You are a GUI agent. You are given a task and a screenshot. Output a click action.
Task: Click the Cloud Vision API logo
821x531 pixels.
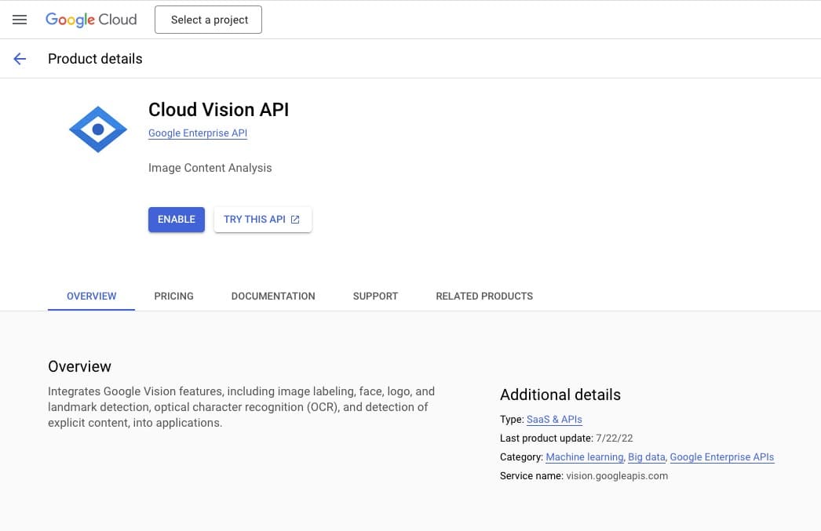tap(98, 129)
